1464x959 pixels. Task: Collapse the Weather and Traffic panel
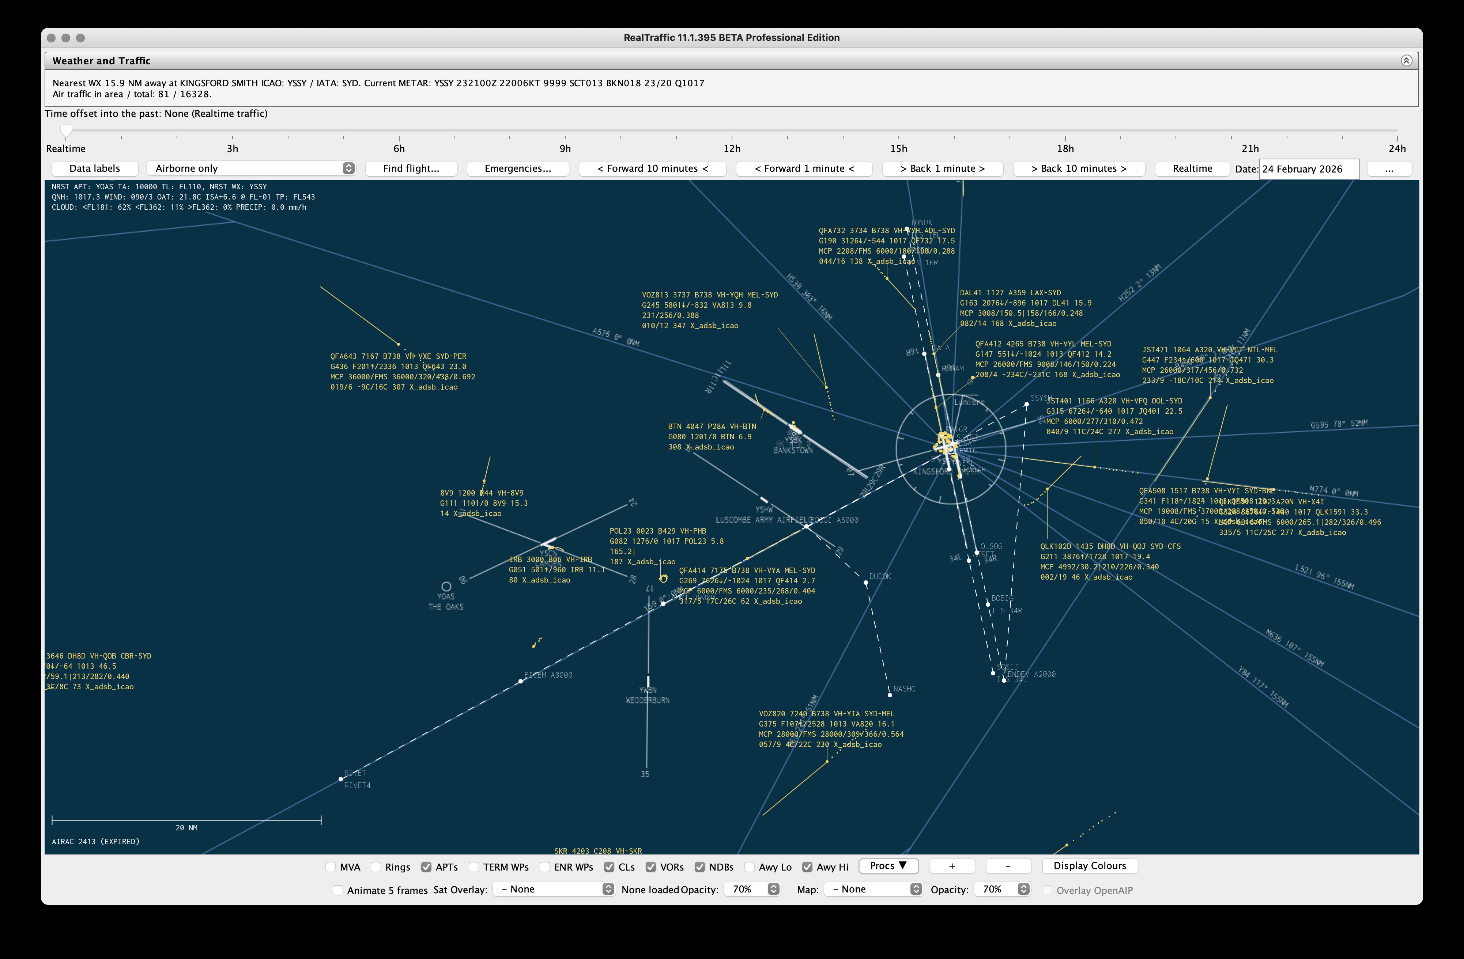(1406, 60)
